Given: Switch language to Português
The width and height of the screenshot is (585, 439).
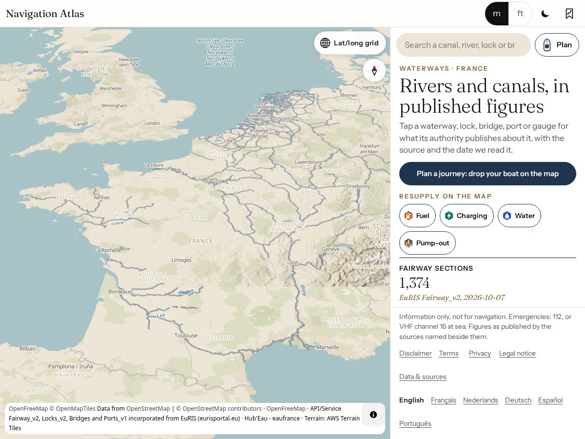Looking at the screenshot, I should (415, 423).
